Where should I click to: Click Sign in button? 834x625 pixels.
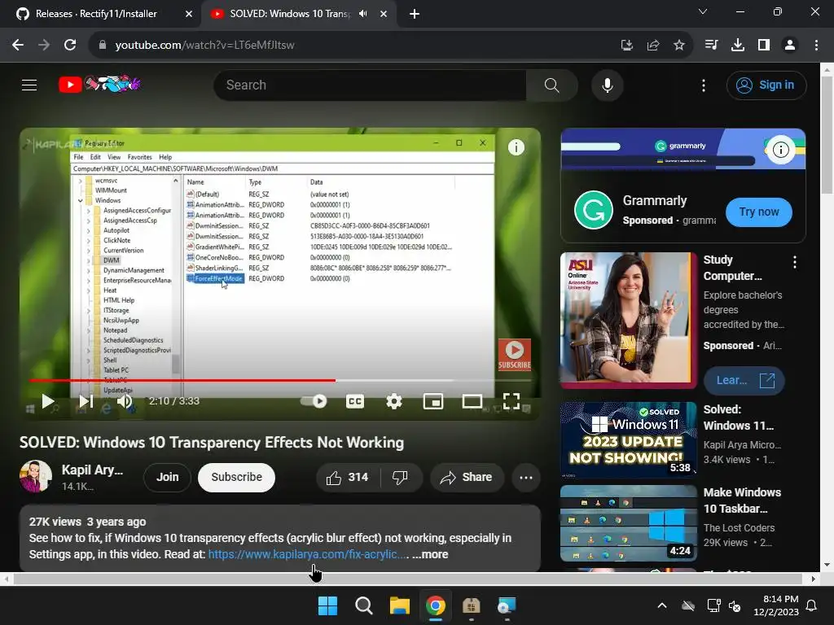coord(766,85)
